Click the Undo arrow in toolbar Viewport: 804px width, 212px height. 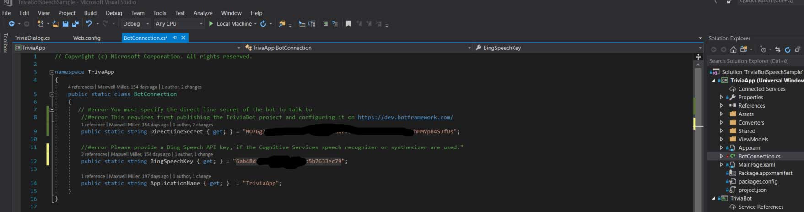point(89,24)
